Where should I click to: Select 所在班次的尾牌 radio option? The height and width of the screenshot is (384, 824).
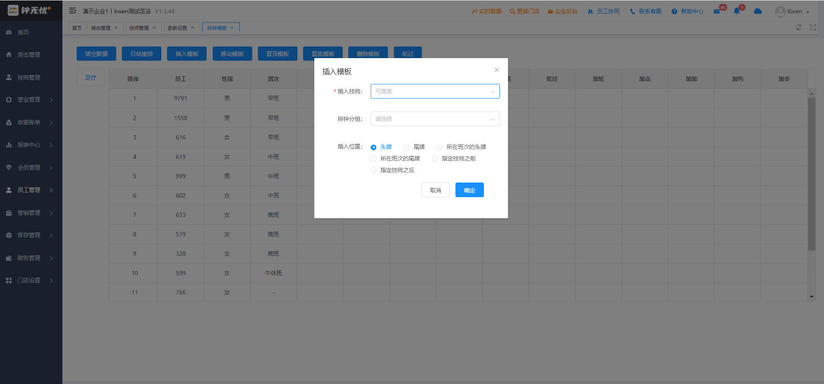click(373, 159)
